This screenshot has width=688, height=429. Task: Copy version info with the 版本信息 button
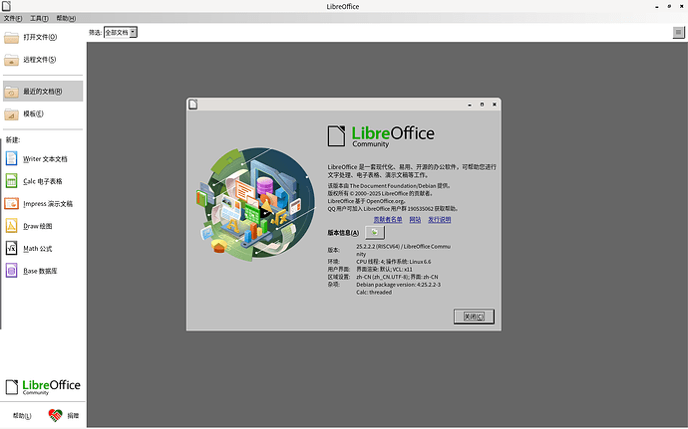(375, 232)
